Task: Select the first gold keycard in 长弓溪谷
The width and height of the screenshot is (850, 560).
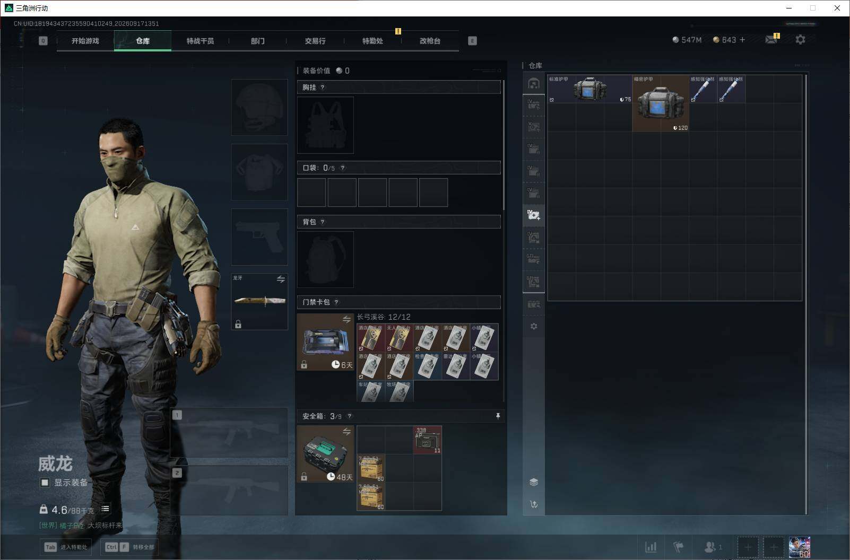Action: (371, 338)
